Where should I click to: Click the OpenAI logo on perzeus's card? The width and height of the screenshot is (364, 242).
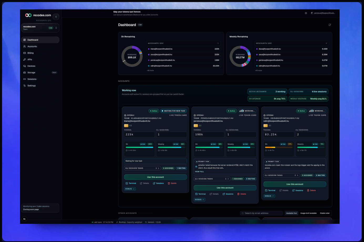point(195,115)
